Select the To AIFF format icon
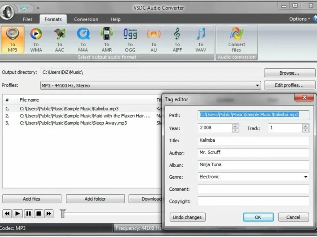Screen dimensions: 317x237 click(x=177, y=40)
